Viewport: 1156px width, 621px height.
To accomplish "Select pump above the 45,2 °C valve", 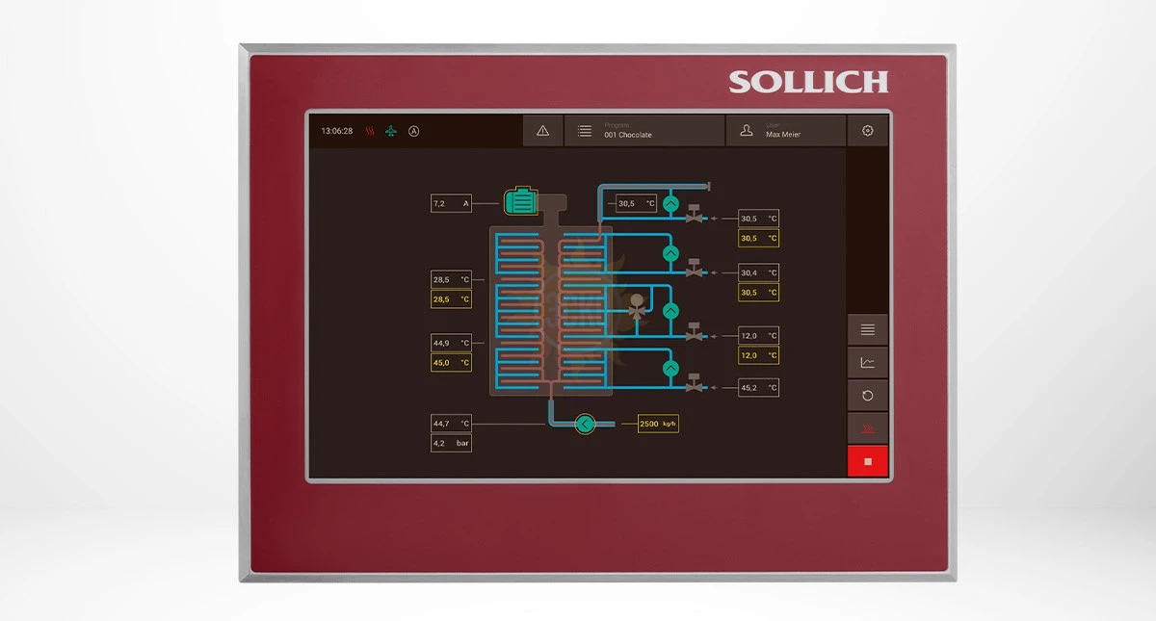I will click(x=671, y=368).
